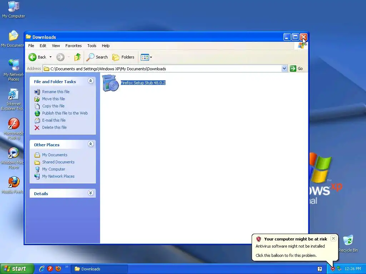Close the security warning balloon

pos(333,238)
